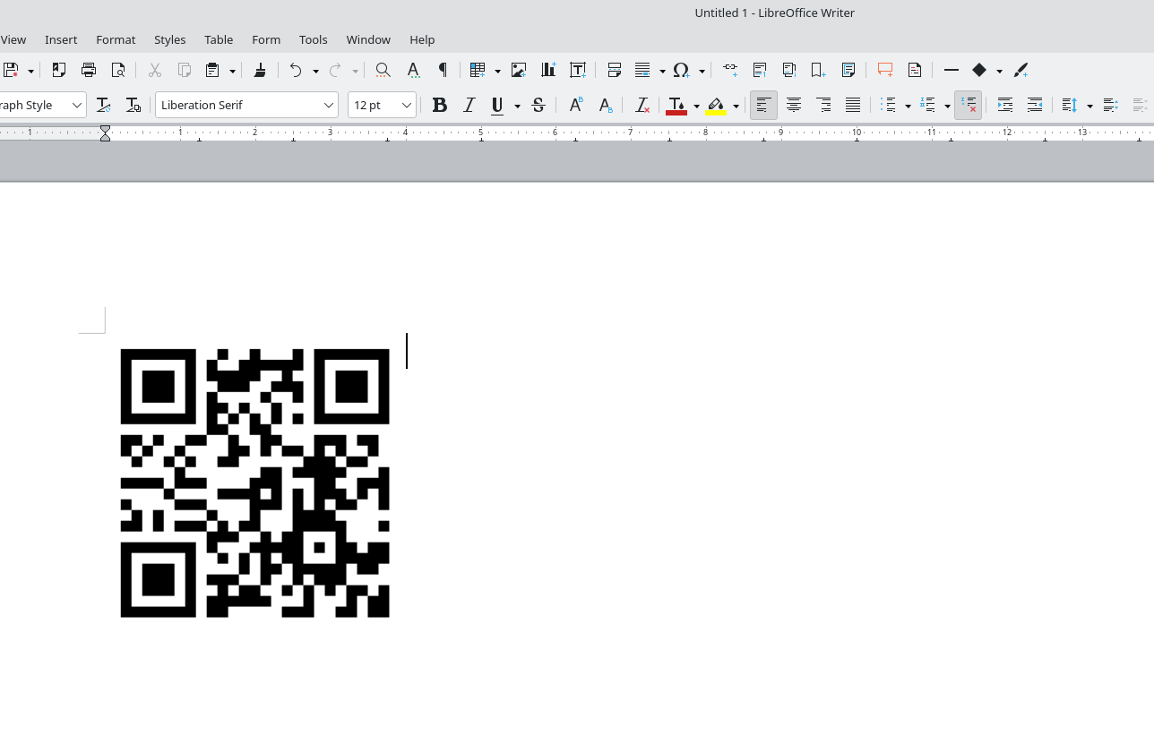Open the 12 pt font size dropdown
The width and height of the screenshot is (1154, 744).
[406, 105]
